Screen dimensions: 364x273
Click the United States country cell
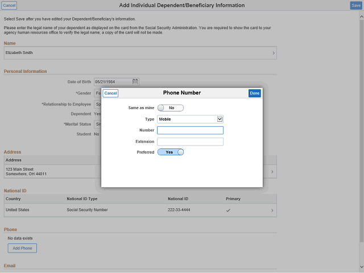[x=18, y=210]
